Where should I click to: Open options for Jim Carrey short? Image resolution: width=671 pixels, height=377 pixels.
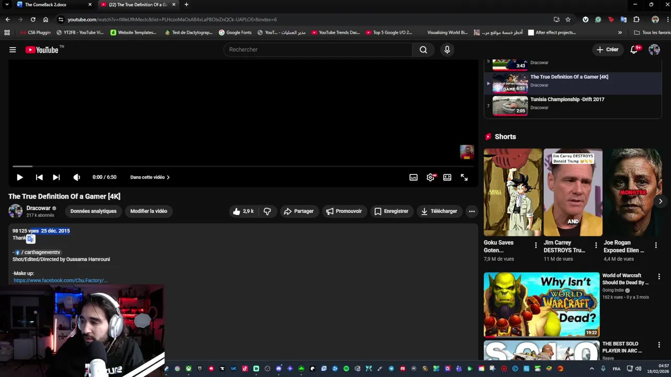(596, 245)
